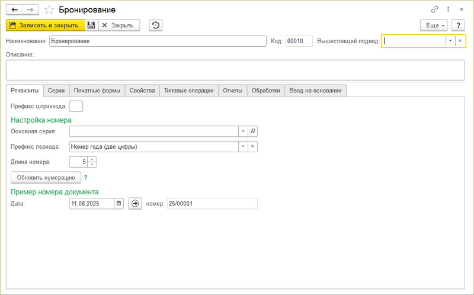The height and width of the screenshot is (295, 474).
Task: Go to the Обработки tab
Action: (x=266, y=91)
